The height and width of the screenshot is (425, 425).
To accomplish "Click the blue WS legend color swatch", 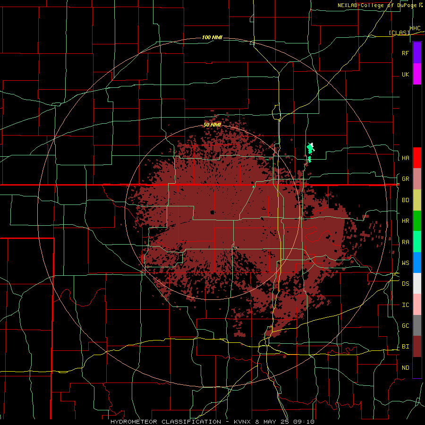I will 417,263.
